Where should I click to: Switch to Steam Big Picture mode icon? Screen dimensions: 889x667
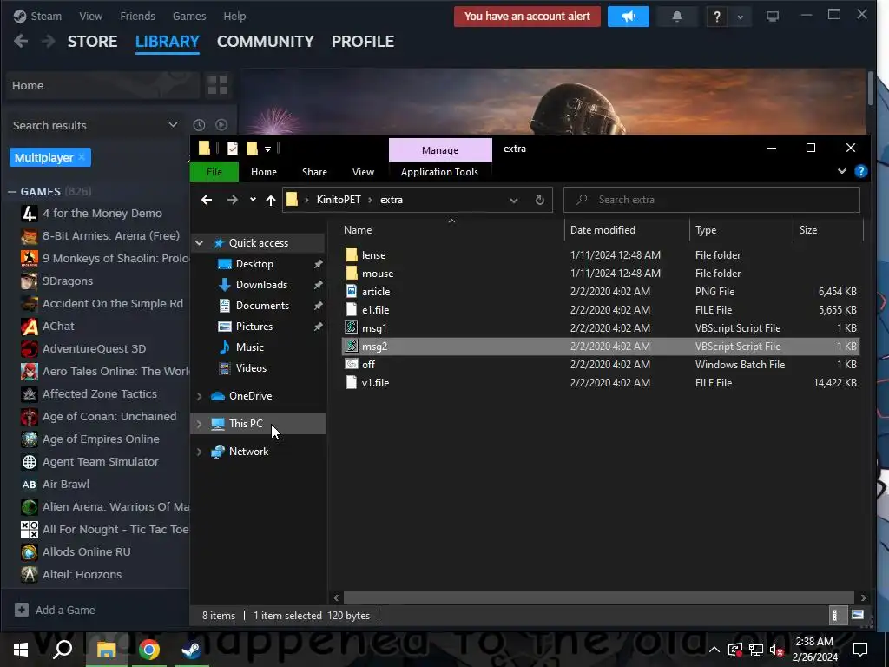click(x=772, y=17)
